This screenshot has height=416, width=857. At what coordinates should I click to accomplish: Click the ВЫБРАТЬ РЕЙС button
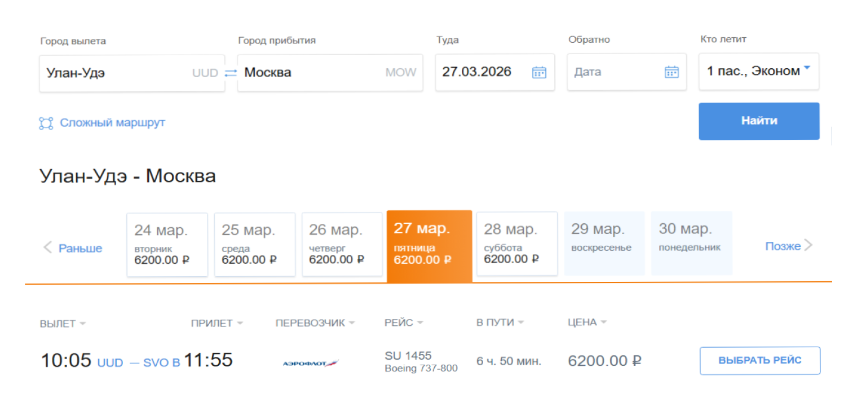759,361
